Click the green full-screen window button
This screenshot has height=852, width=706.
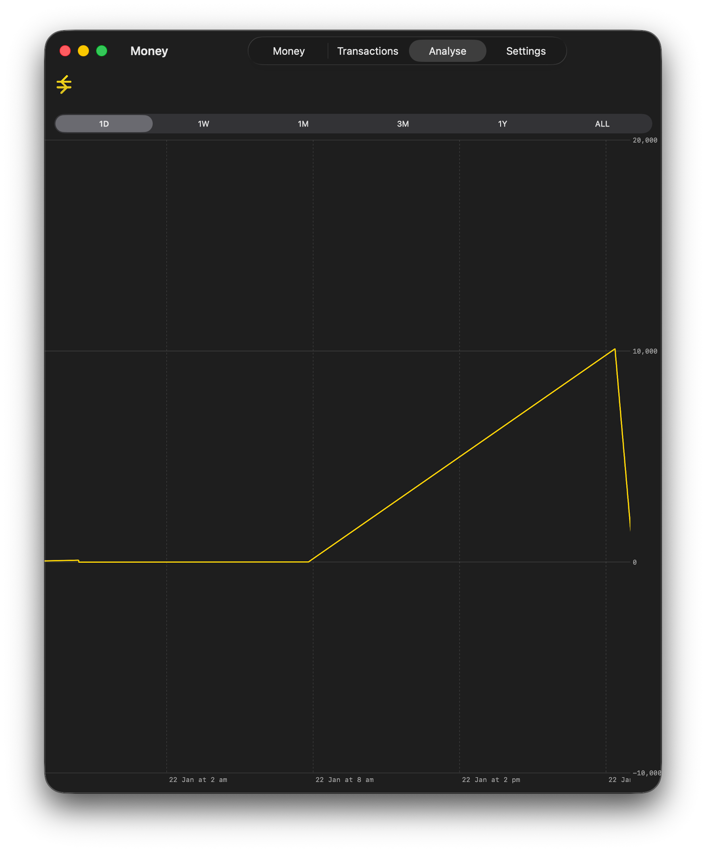coord(102,51)
